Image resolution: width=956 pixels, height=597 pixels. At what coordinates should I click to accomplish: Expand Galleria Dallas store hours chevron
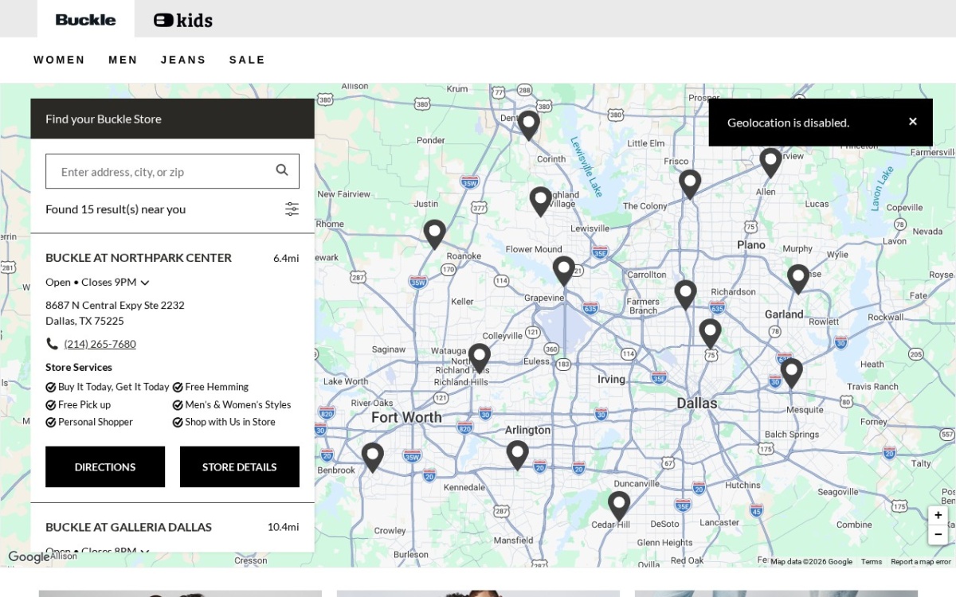[x=145, y=551]
